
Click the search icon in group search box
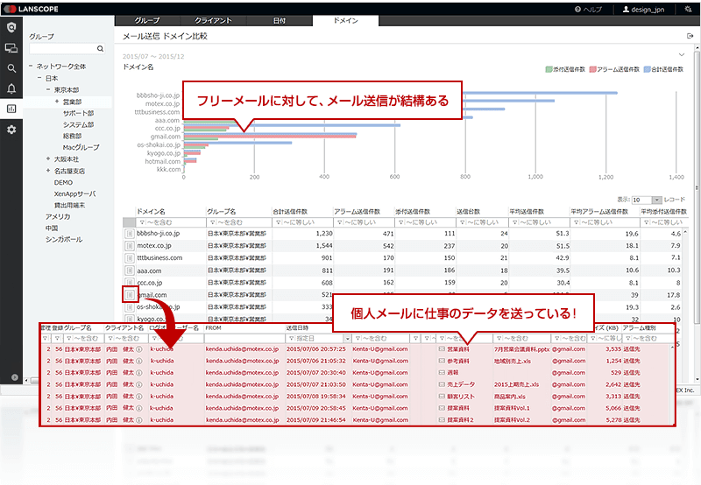(100, 48)
